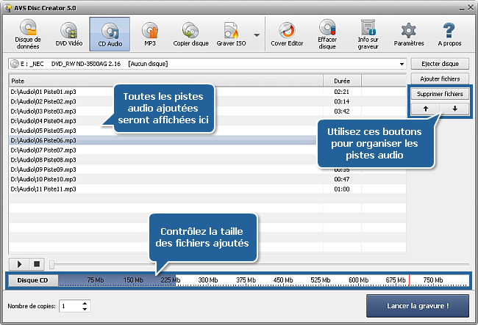Click the Ejecter disque button
The width and height of the screenshot is (478, 325).
pyautogui.click(x=439, y=64)
